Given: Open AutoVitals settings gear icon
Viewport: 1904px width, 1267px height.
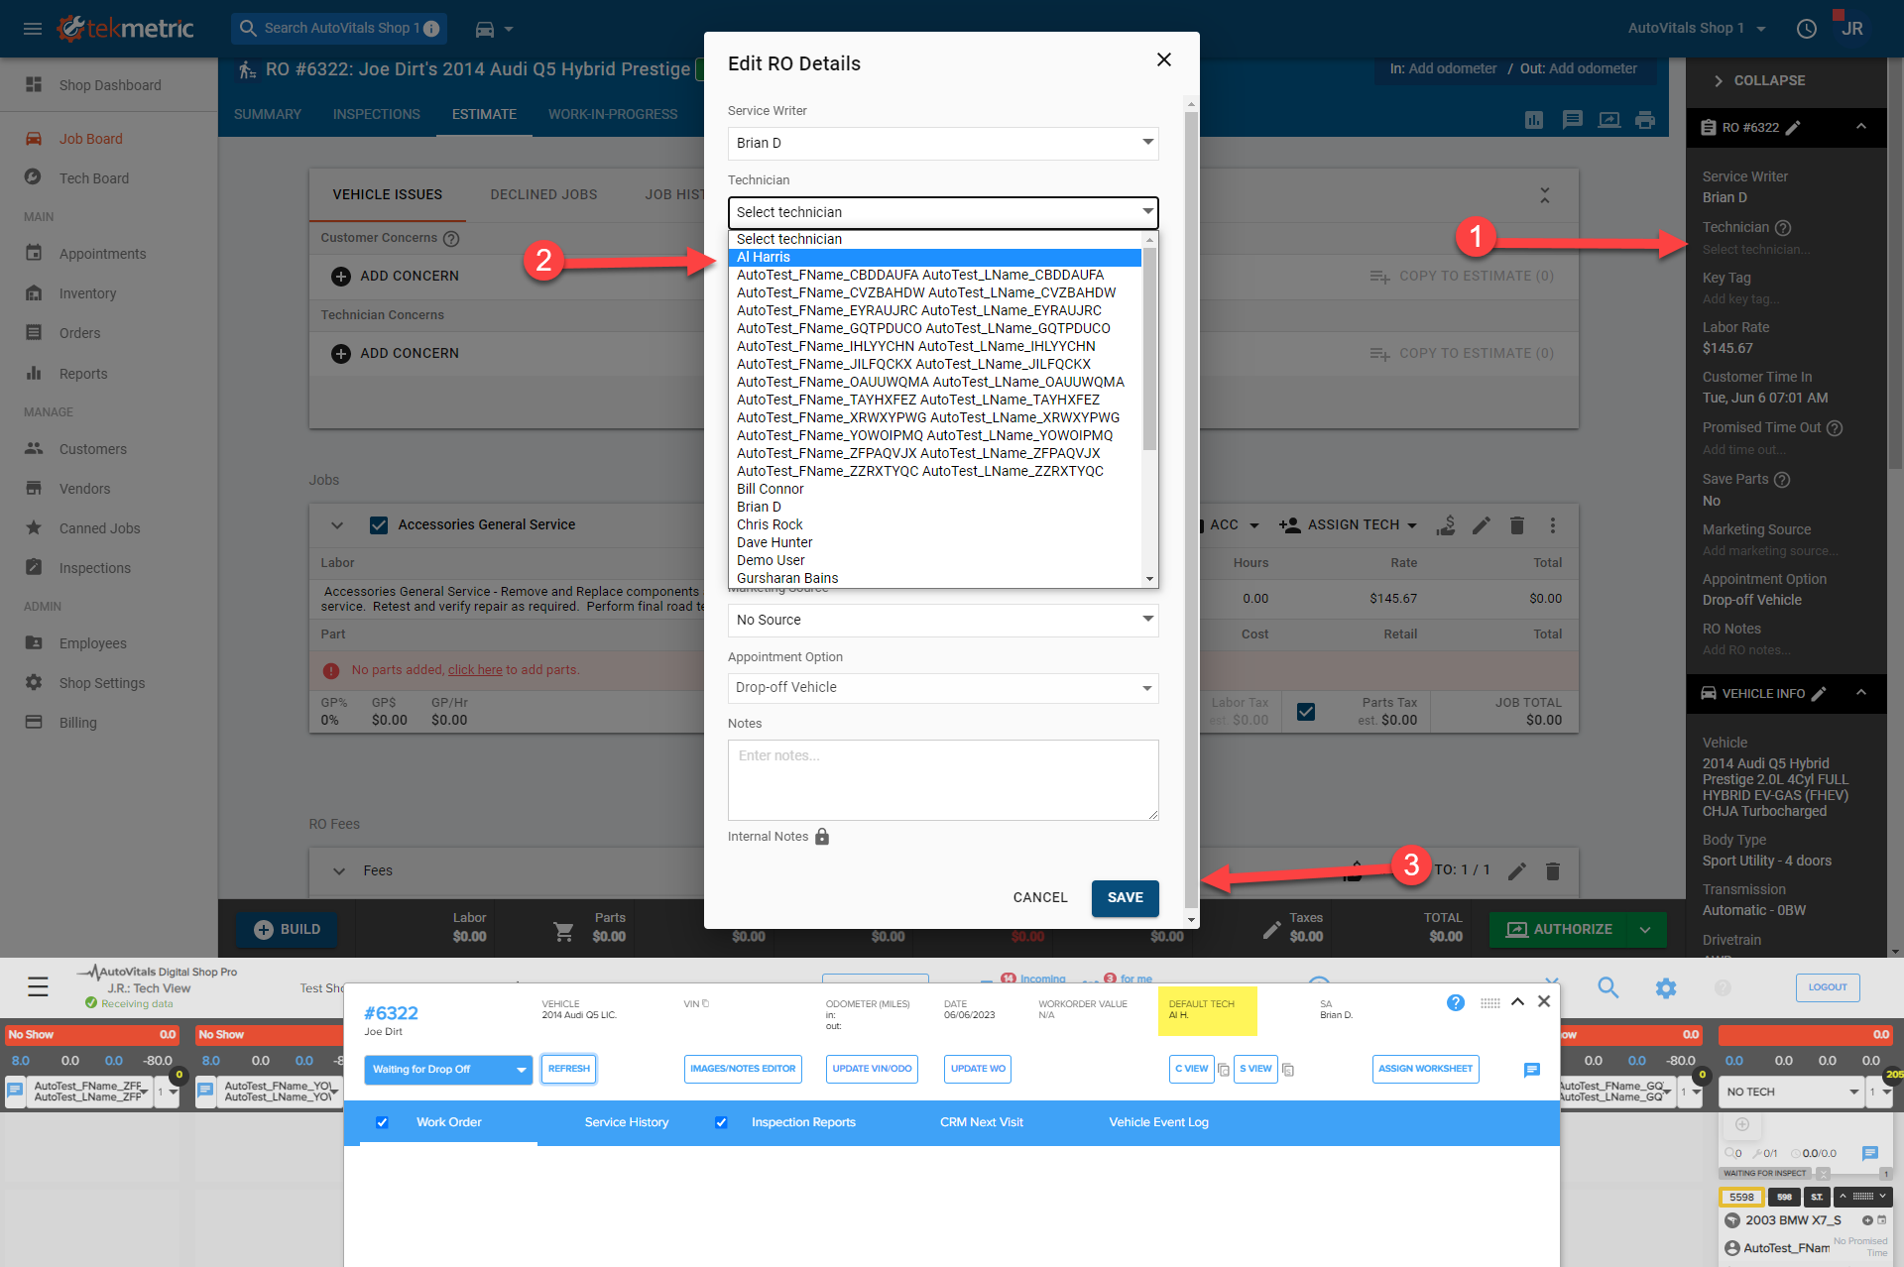Looking at the screenshot, I should [x=1666, y=987].
